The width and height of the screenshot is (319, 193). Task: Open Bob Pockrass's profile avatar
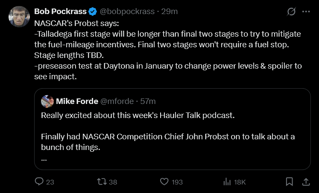tap(19, 17)
